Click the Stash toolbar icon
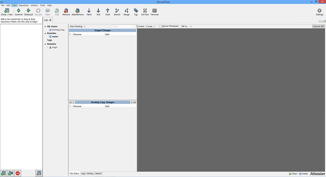326x177 pixels. (x=48, y=12)
